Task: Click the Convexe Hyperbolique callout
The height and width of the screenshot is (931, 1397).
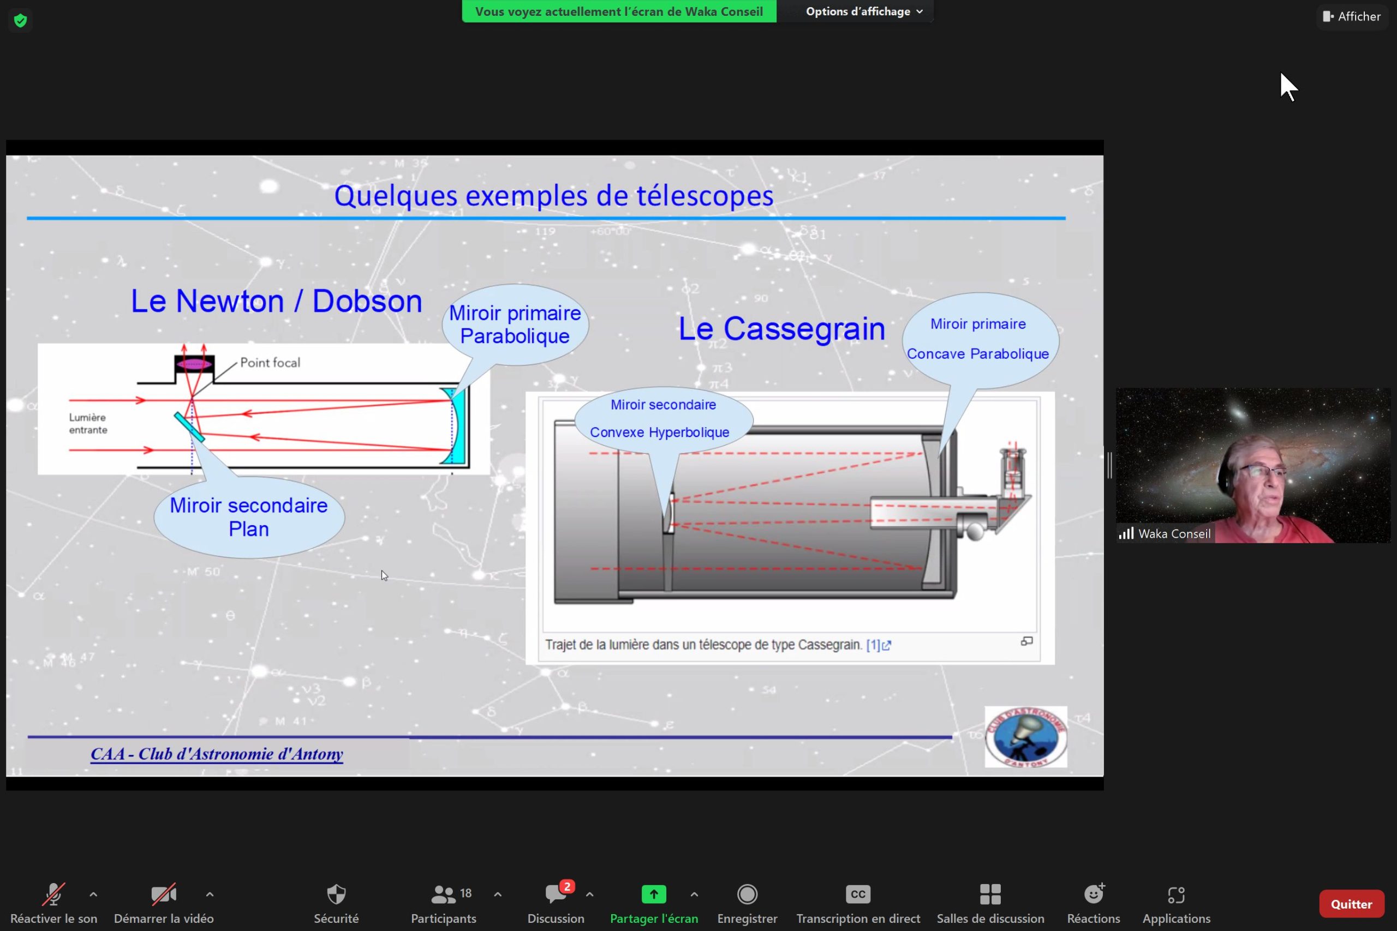Action: pos(663,419)
